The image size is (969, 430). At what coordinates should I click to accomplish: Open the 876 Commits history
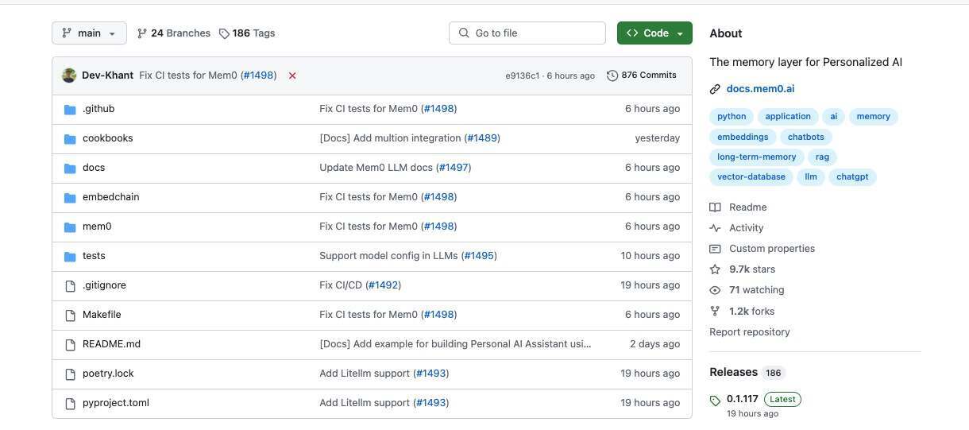click(642, 76)
